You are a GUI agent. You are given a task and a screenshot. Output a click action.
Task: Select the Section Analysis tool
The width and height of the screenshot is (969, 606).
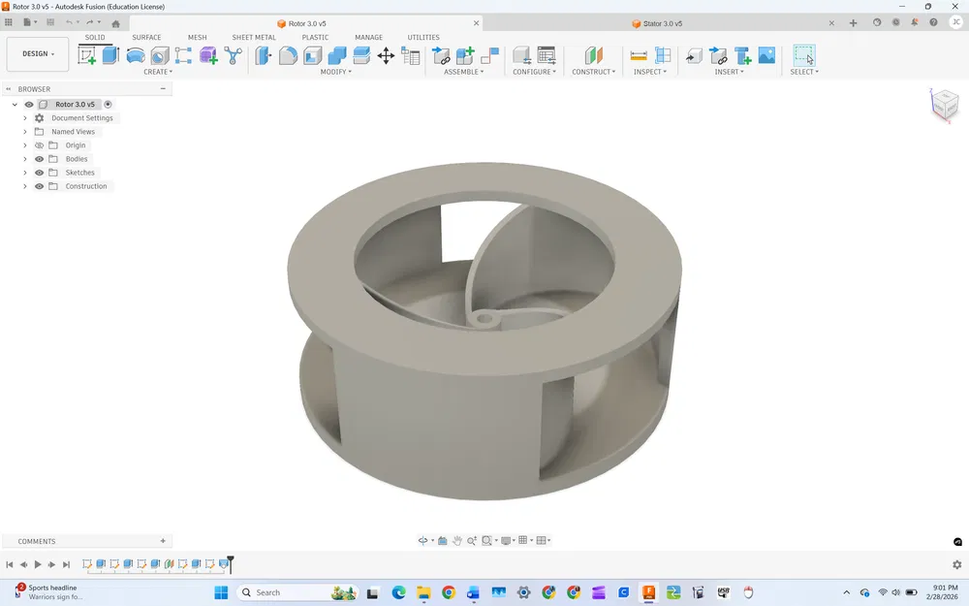[663, 55]
